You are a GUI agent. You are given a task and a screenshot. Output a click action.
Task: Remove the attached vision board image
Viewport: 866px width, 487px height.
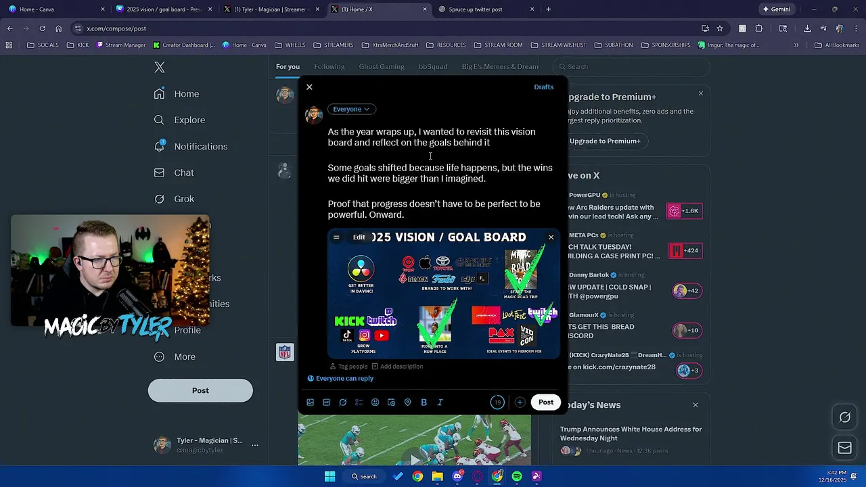[551, 237]
